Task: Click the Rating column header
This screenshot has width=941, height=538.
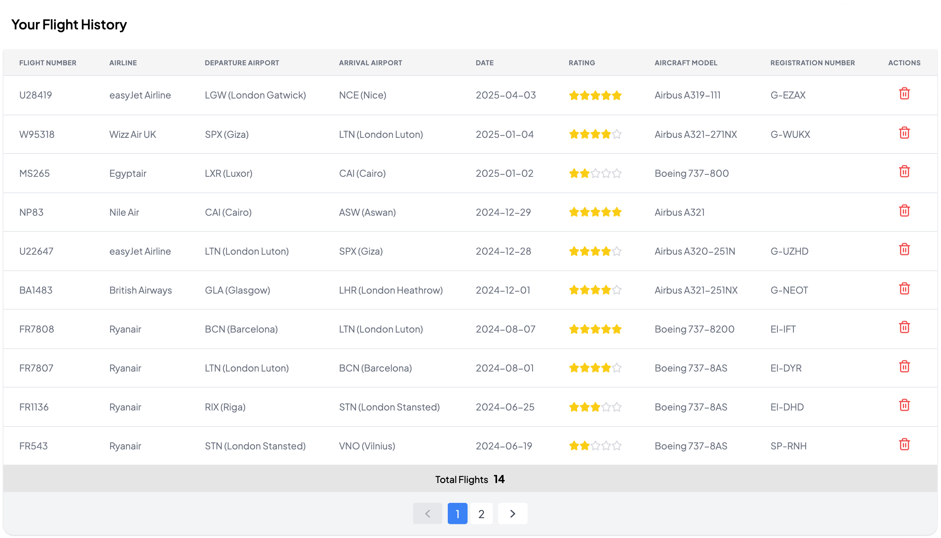Action: (581, 63)
